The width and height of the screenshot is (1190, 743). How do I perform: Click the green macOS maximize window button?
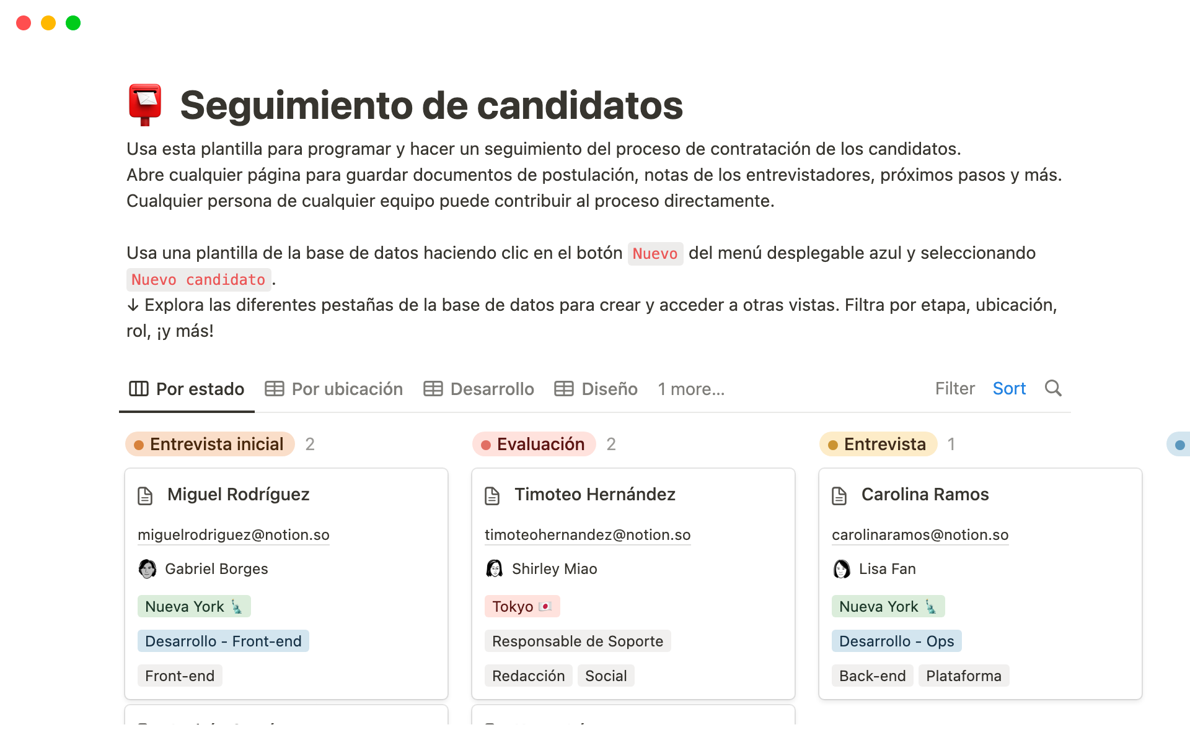[73, 23]
